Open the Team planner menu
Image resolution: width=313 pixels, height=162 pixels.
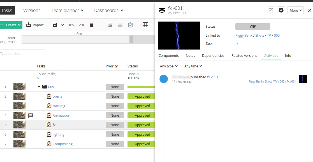[x=68, y=10]
